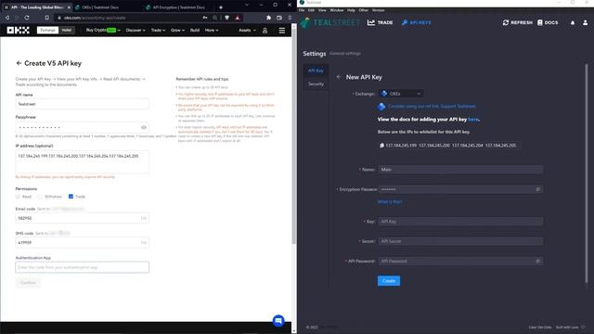Open docs 'here' link in Tealstreet
This screenshot has height=334, width=594.
pos(473,120)
